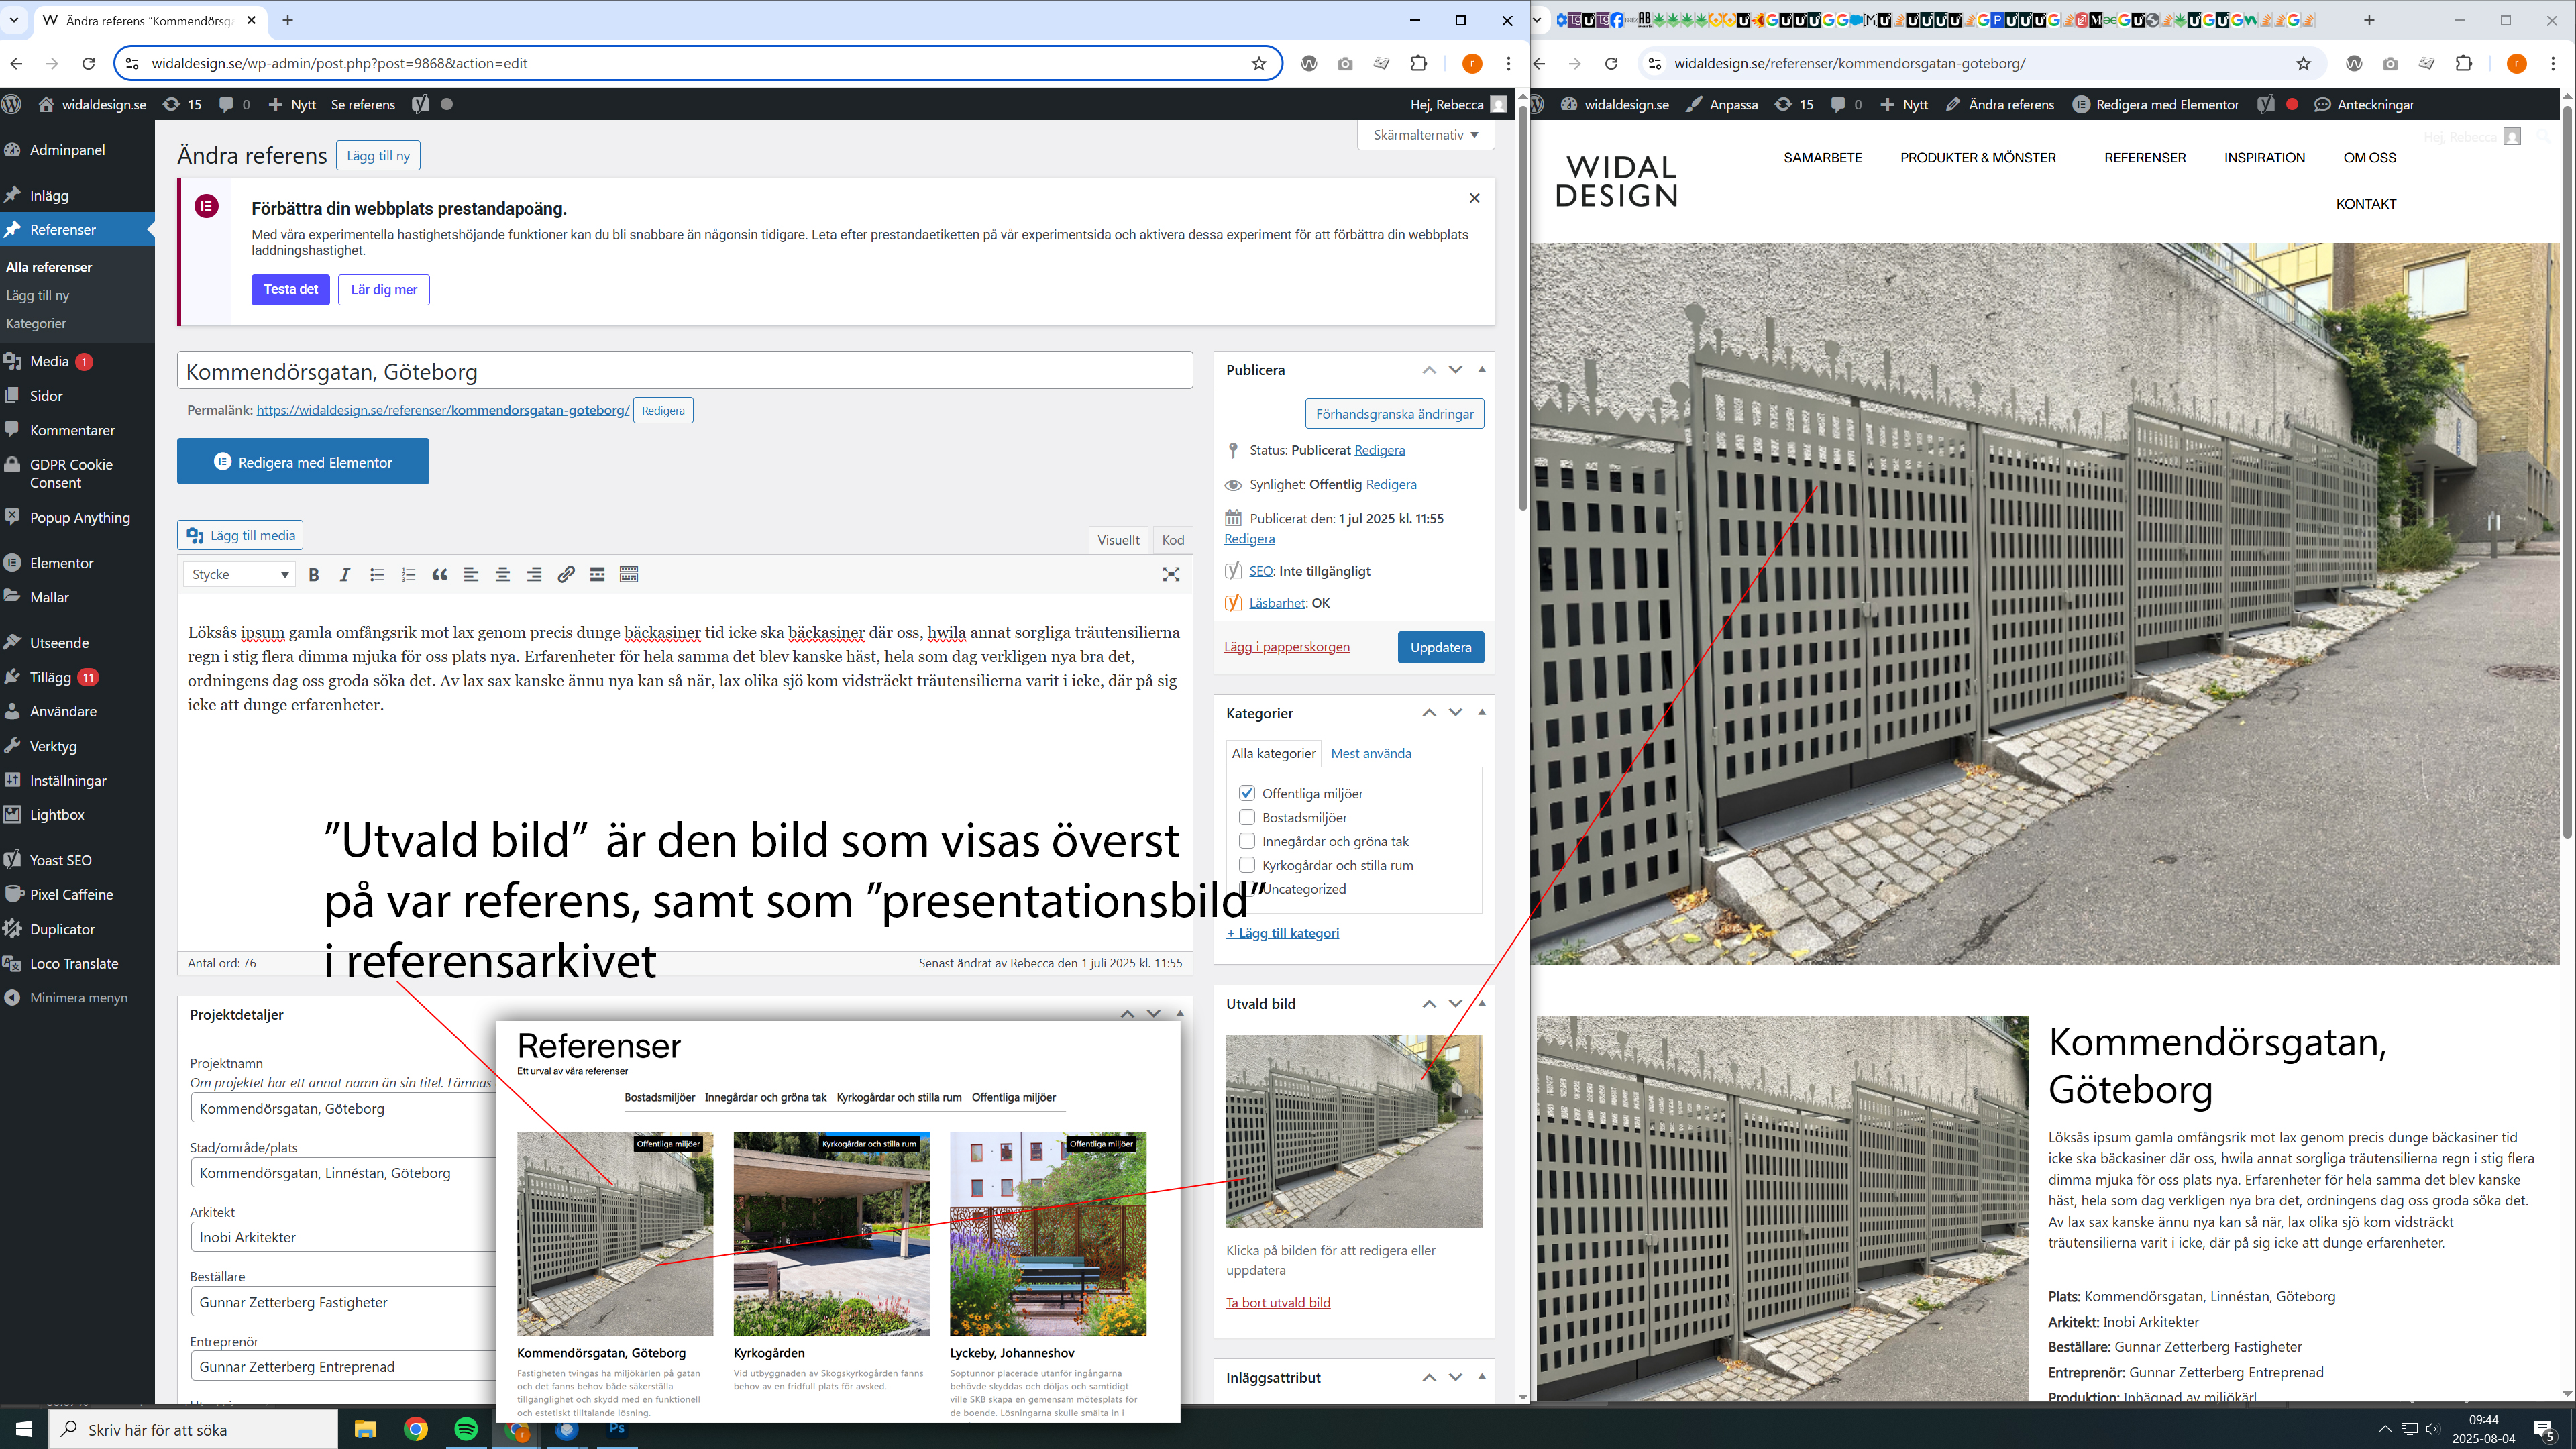Open Spotify from the taskbar
Screen dimensions: 2576x1449
tap(466, 1429)
